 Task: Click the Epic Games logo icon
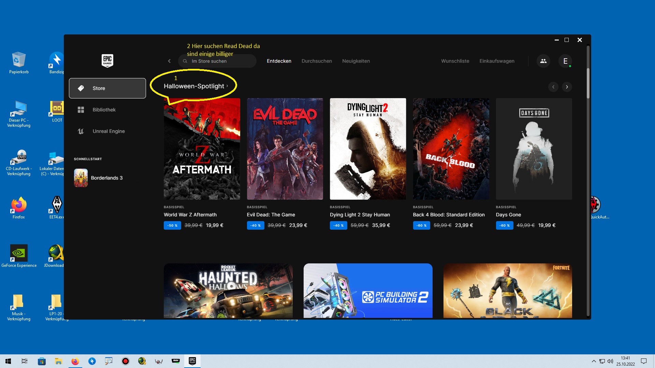click(107, 61)
